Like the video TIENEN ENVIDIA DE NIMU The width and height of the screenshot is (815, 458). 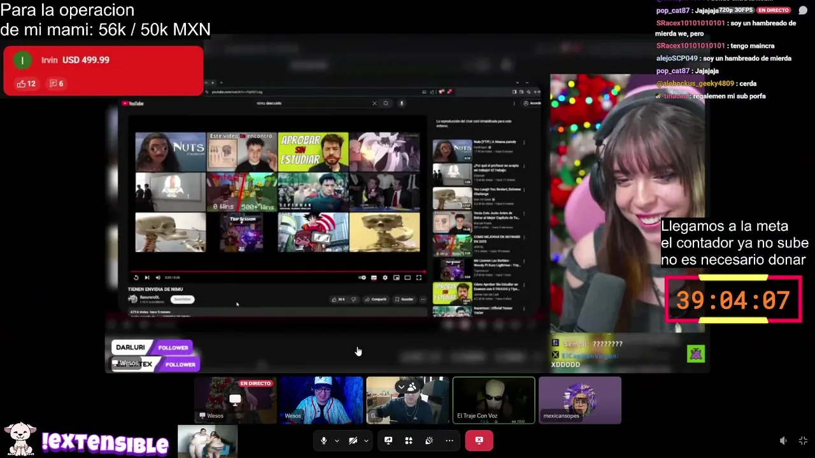point(337,299)
